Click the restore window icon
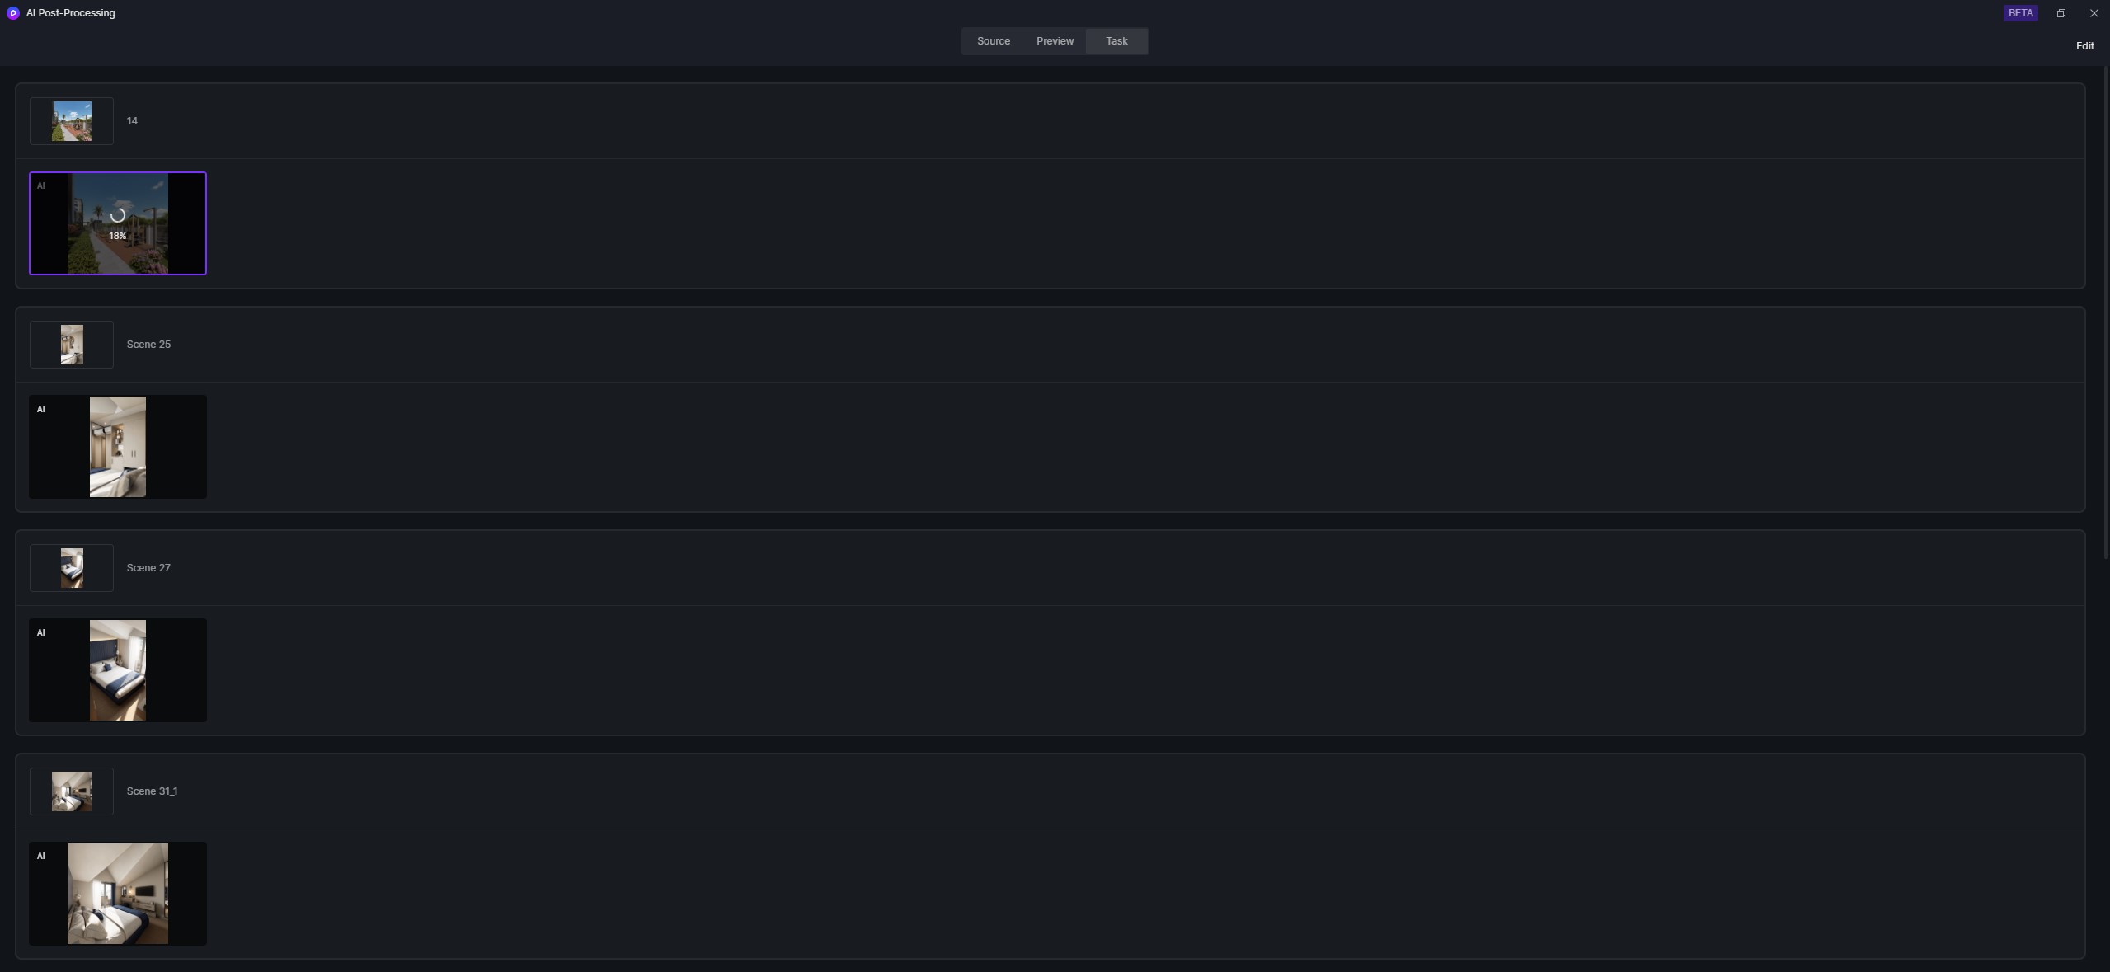Viewport: 2110px width, 972px height. 2061,13
